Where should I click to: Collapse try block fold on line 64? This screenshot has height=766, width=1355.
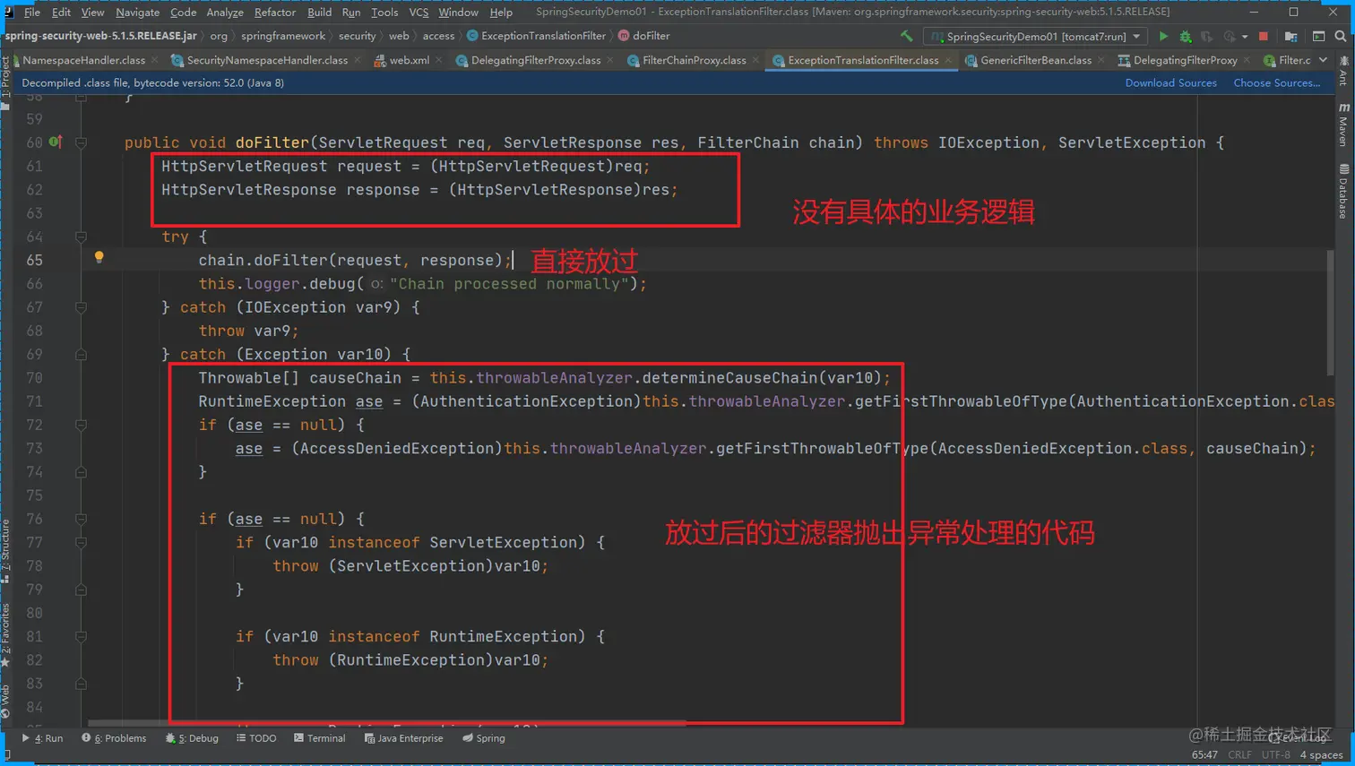pos(81,237)
